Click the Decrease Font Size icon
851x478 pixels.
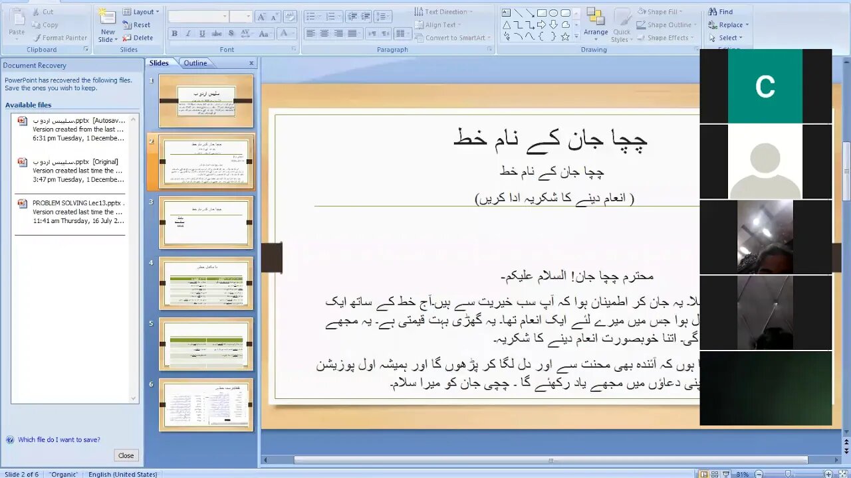(x=275, y=17)
